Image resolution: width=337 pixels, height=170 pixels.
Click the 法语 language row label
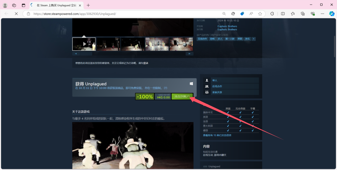(x=205, y=121)
